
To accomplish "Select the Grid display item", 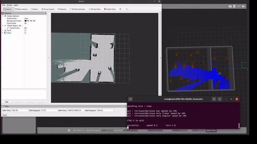I will click(x=9, y=30).
